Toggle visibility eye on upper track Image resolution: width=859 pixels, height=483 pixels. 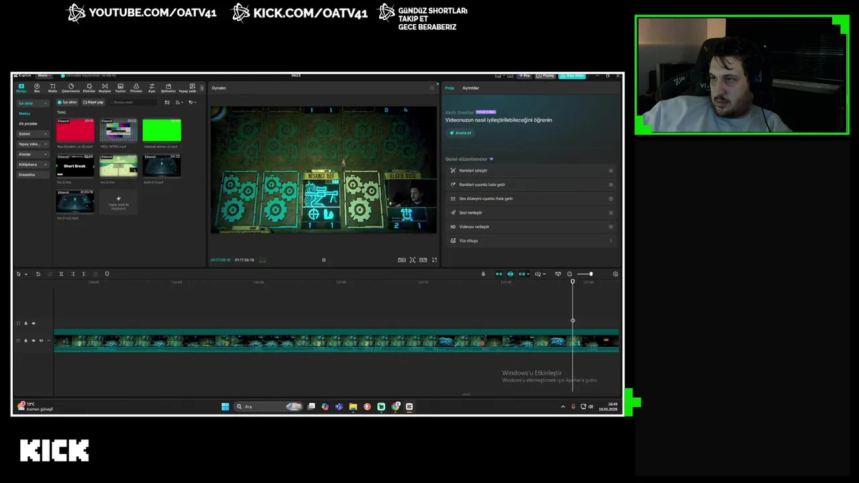[x=33, y=323]
